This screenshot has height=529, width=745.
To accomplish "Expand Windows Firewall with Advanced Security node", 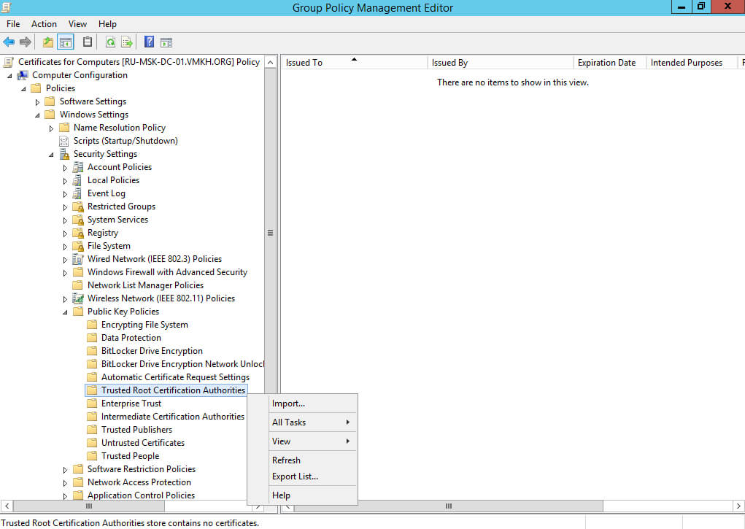I will pyautogui.click(x=65, y=273).
